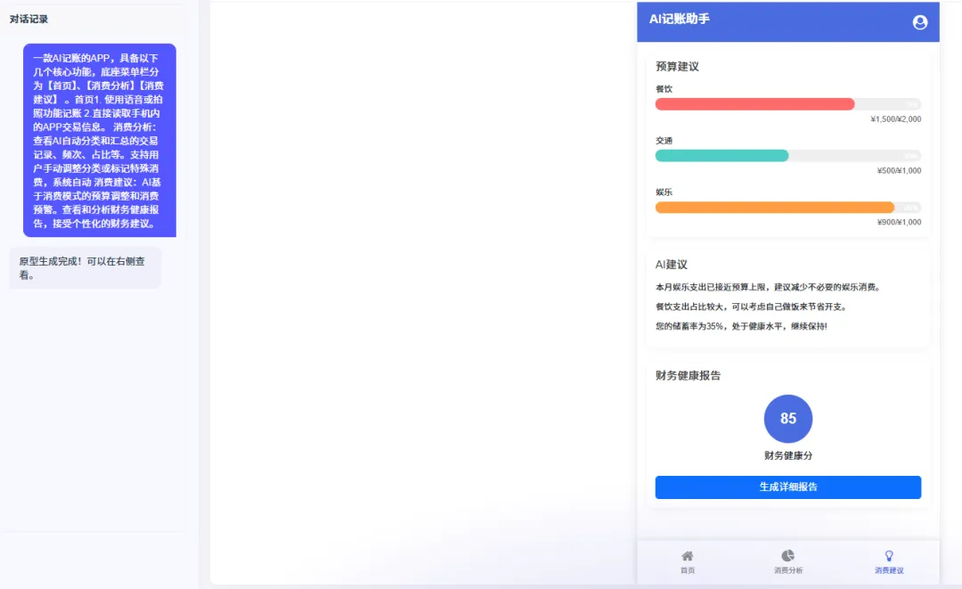Viewport: 962px width, 589px height.
Task: Click the ¥1,500/¥2,000 amount
Action: pyautogui.click(x=896, y=119)
